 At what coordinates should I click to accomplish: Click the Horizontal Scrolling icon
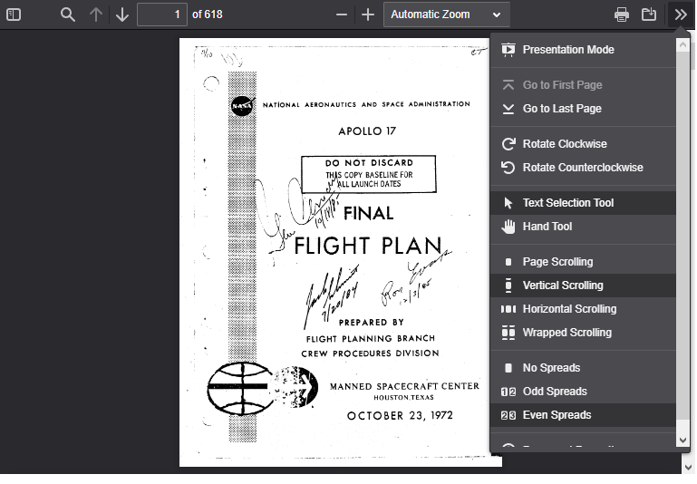click(x=508, y=309)
